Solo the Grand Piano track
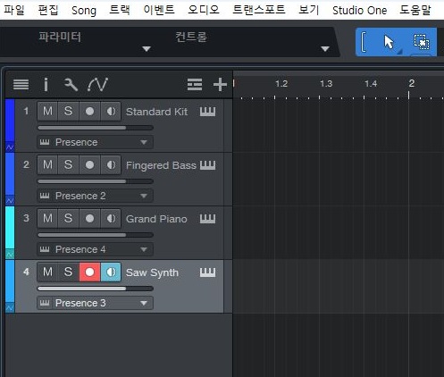444x377 pixels. (x=68, y=218)
